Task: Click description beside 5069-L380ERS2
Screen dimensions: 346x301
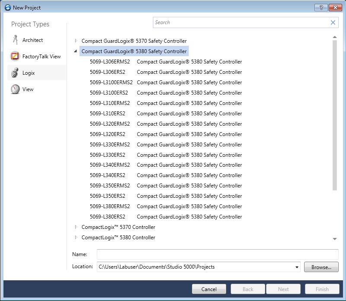Action: 189,217
